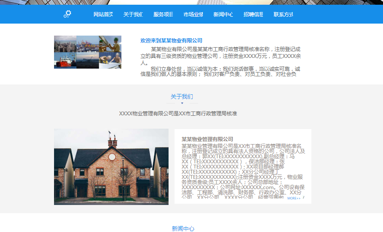The width and height of the screenshot is (383, 232).
Task: Click the small triangle under 关于我们 heading
Action: tap(182, 103)
